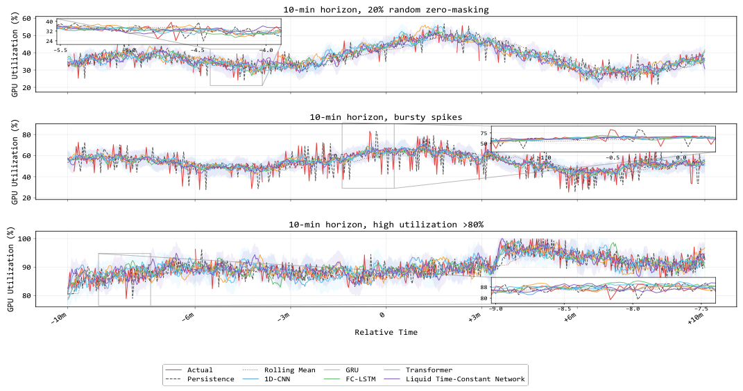Image resolution: width=743 pixels, height=391 pixels.
Task: Click the green line swatch beside FC-LSTM
Action: (332, 379)
